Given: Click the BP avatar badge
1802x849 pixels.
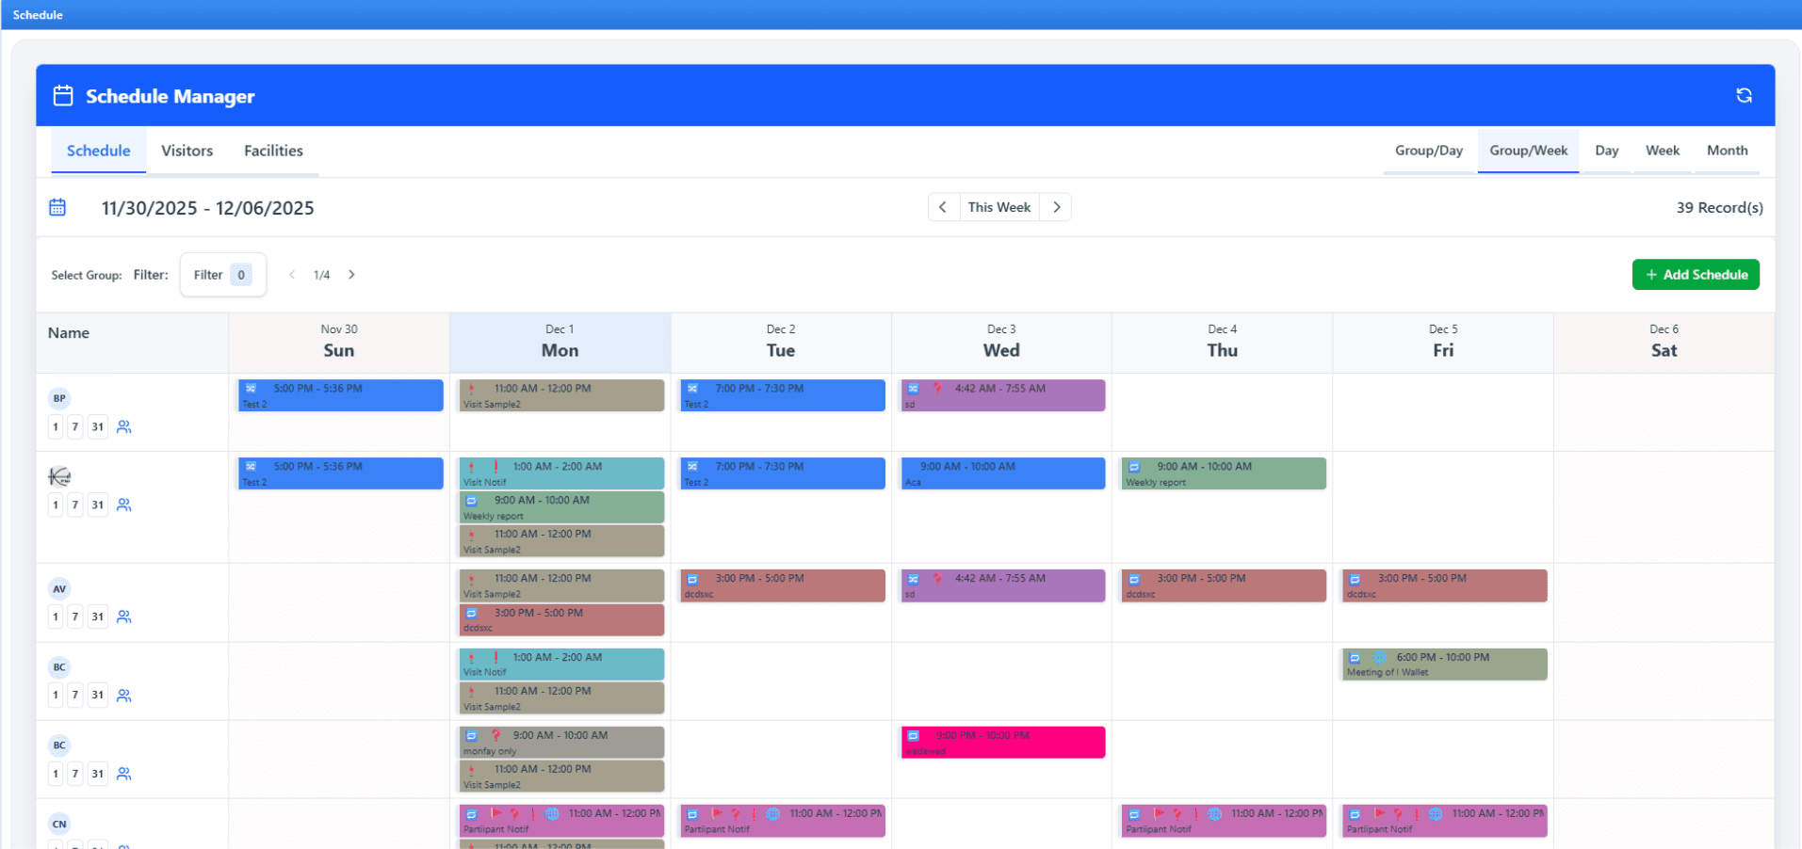Looking at the screenshot, I should 59,398.
